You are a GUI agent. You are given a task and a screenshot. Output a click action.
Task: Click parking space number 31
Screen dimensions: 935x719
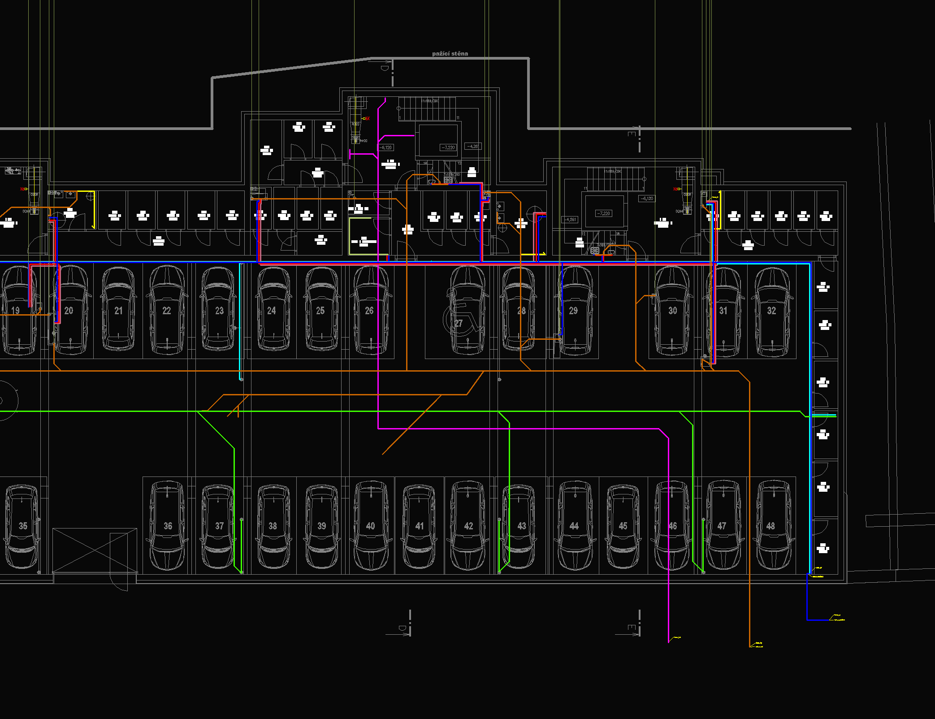[723, 311]
